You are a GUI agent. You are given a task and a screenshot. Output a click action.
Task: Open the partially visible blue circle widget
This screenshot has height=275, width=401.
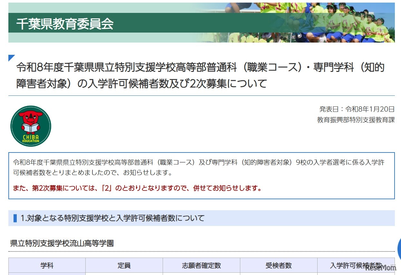[x=398, y=250]
